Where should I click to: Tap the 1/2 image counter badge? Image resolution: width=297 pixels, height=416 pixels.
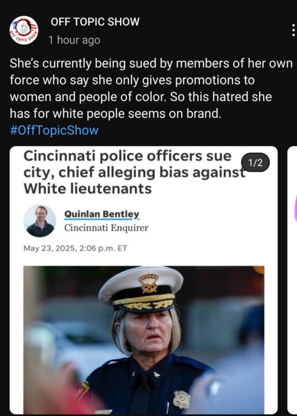(x=255, y=162)
